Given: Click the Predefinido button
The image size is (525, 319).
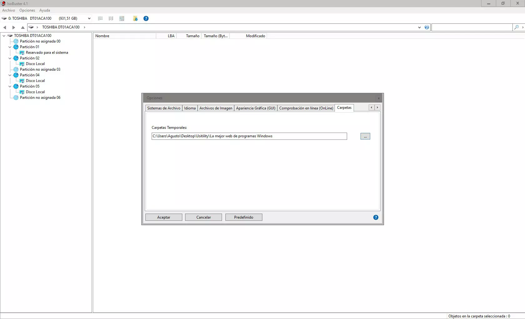Looking at the screenshot, I should pos(244,217).
